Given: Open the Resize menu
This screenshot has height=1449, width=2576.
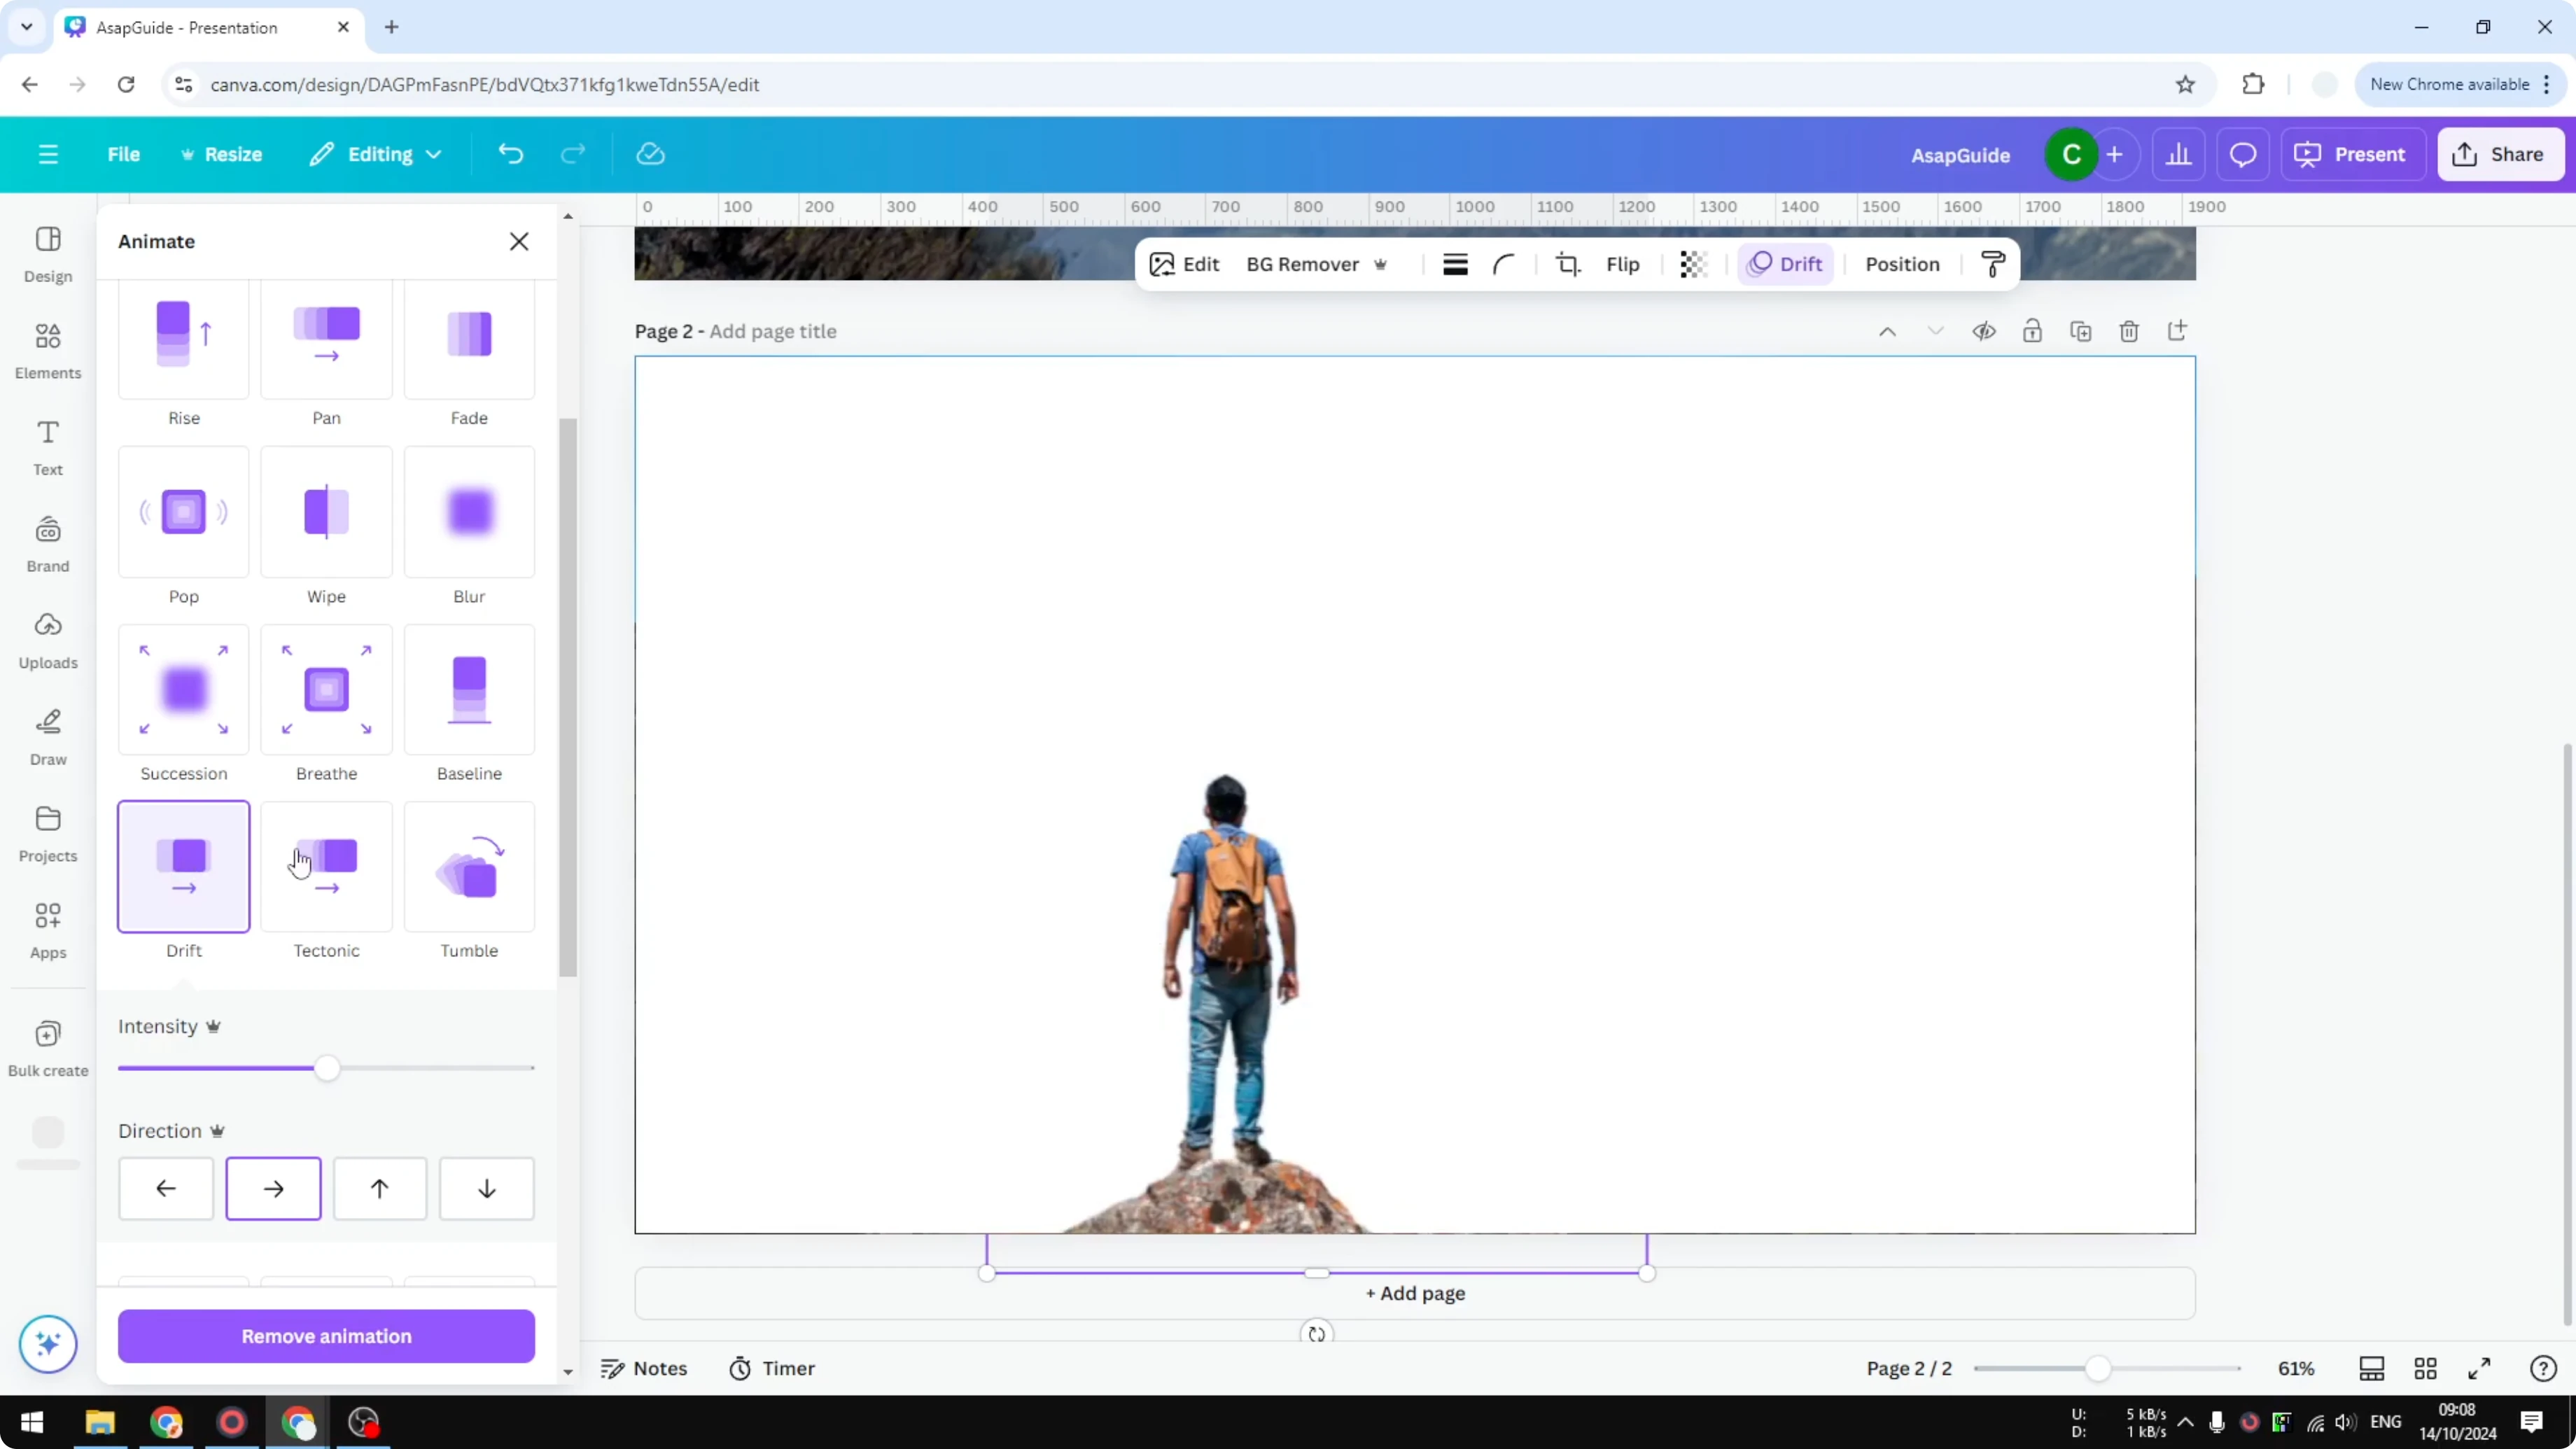Looking at the screenshot, I should coord(231,154).
